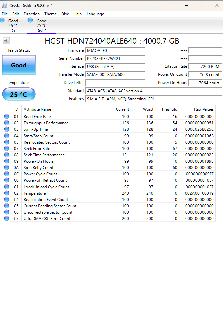Click the HGST HDN724040ALE640 disk title
This screenshot has height=315, width=223.
(x=112, y=41)
